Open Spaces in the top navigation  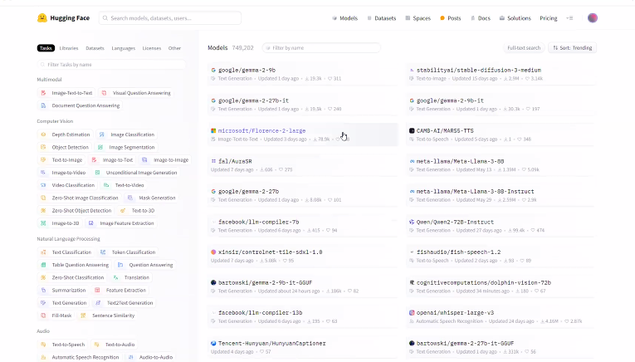point(418,18)
